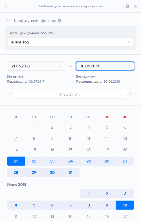This screenshot has width=141, height=222.
Task: Select June 7 in the calendar
Action: click(x=70, y=205)
